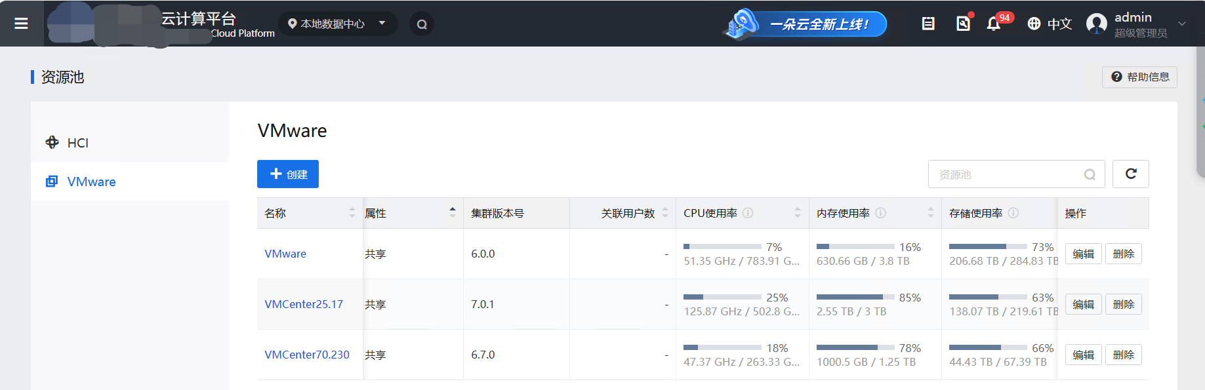Click the 1000.5 GB / 1.25 TB value
1205x390 pixels.
pos(866,362)
